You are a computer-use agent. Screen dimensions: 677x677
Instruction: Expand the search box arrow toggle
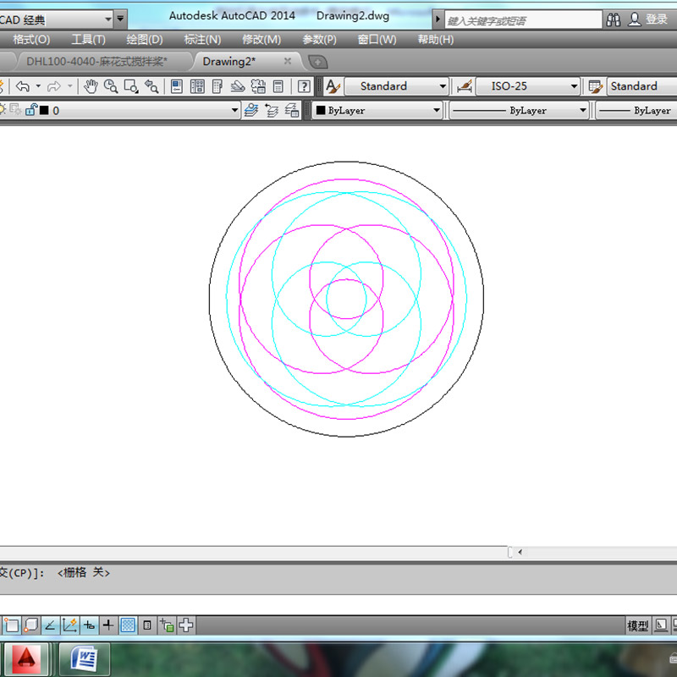click(x=438, y=19)
